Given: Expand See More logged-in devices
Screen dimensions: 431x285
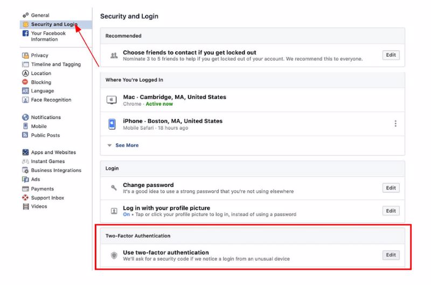Looking at the screenshot, I should [127, 145].
